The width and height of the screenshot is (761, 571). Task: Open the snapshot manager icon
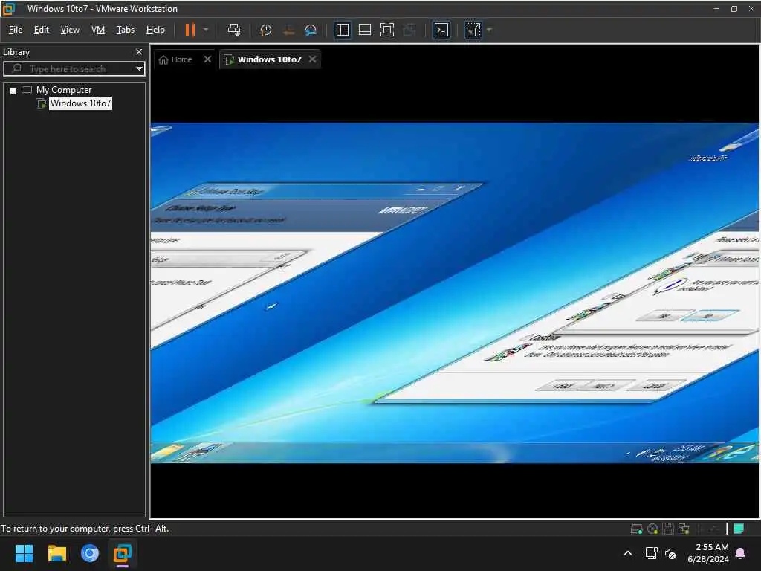pos(311,30)
